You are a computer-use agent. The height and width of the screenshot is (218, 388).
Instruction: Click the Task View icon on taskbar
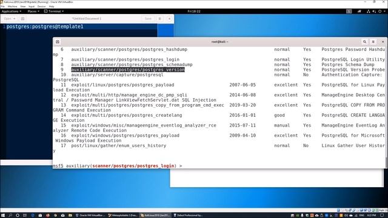click(x=25, y=216)
